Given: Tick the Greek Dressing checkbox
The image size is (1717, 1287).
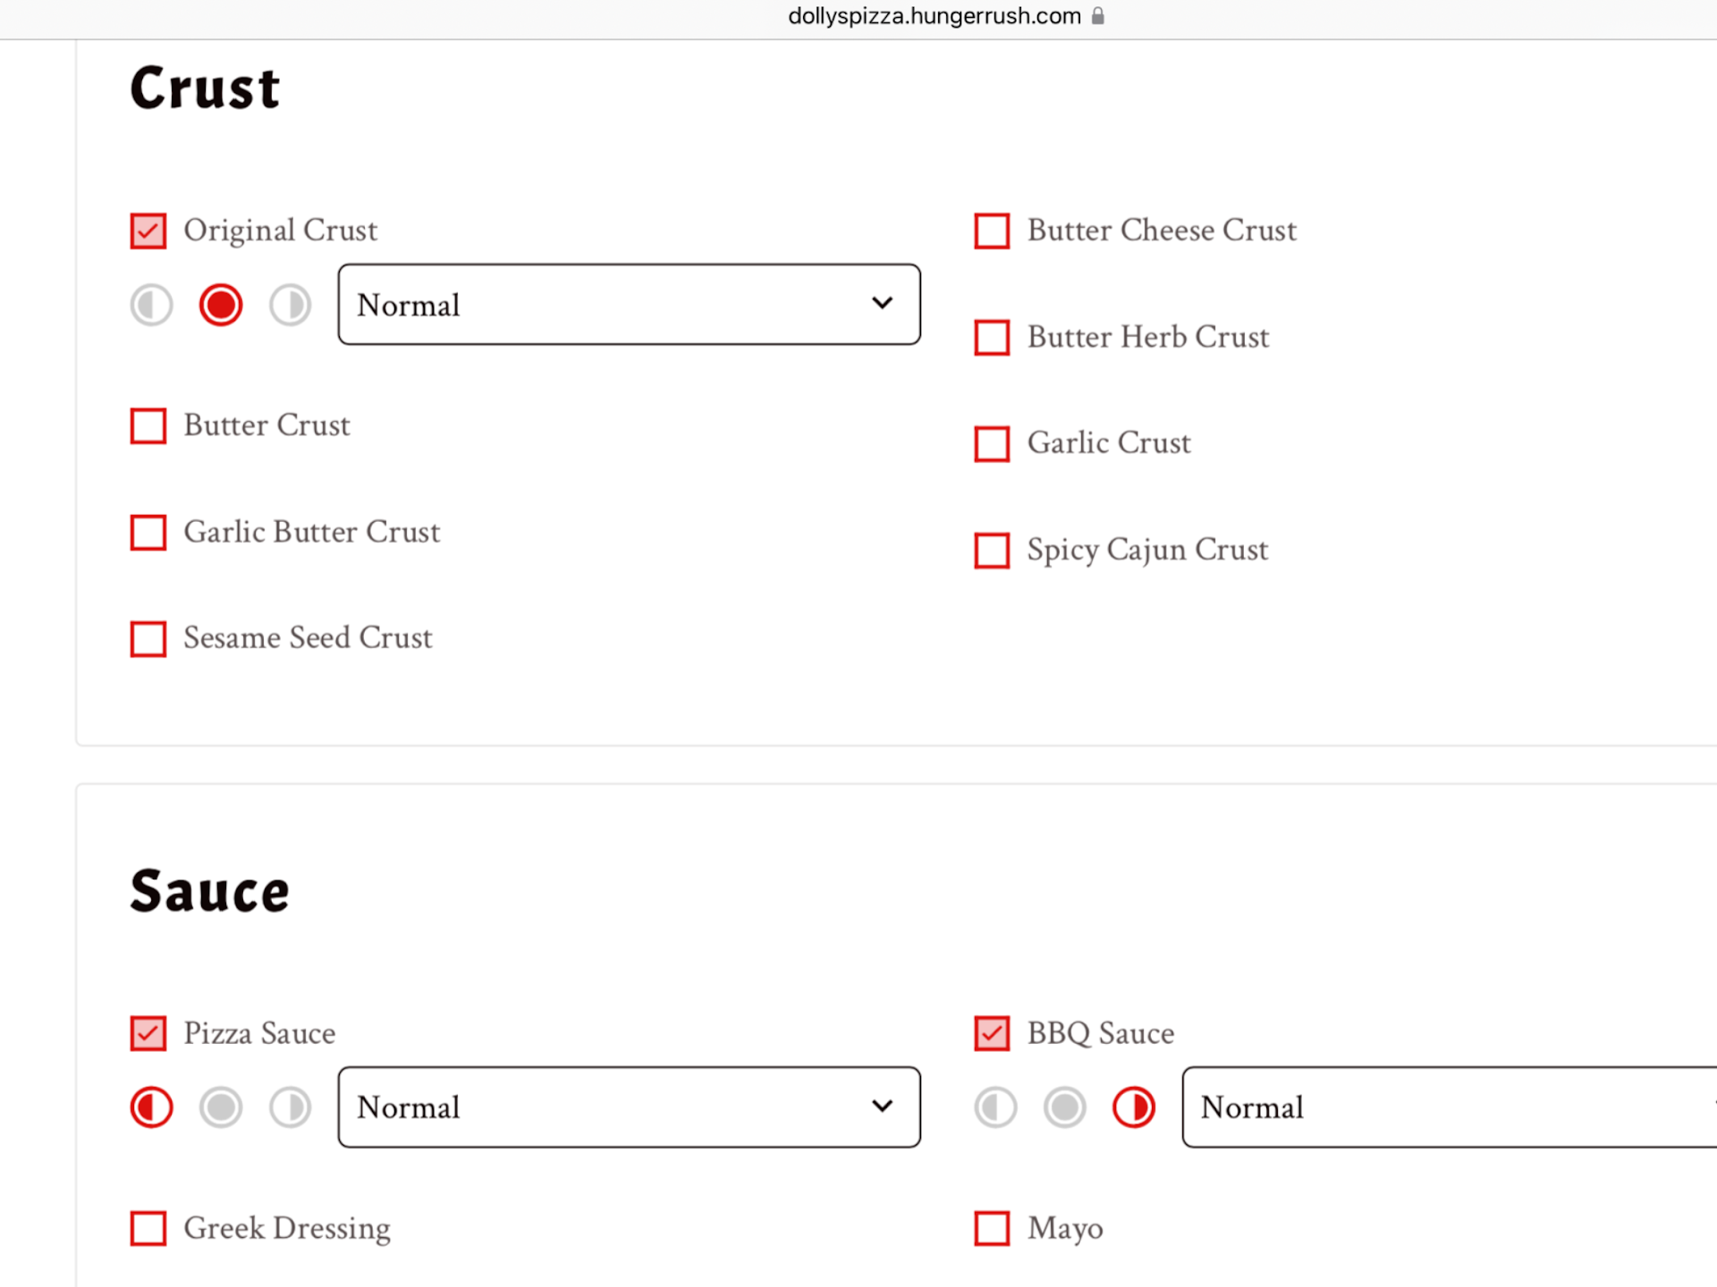Looking at the screenshot, I should pyautogui.click(x=148, y=1228).
